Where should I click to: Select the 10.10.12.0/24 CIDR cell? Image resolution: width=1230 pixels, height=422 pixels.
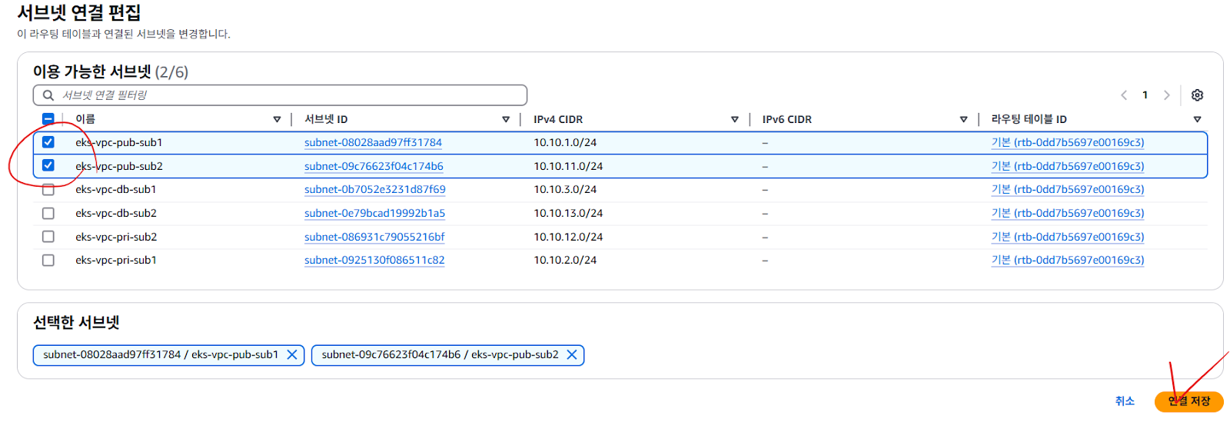coord(568,237)
